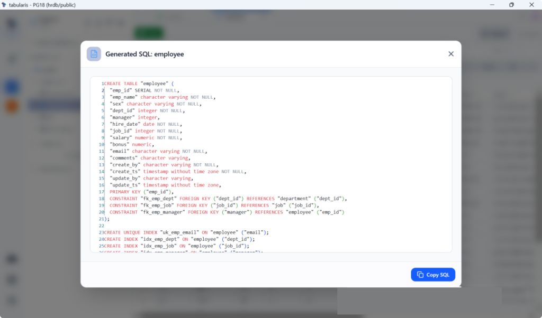Minimize the tabularis window
542x318 pixels.
click(x=492, y=5)
